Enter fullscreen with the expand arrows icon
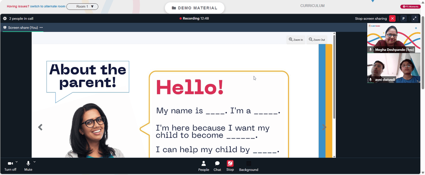 click(x=414, y=18)
